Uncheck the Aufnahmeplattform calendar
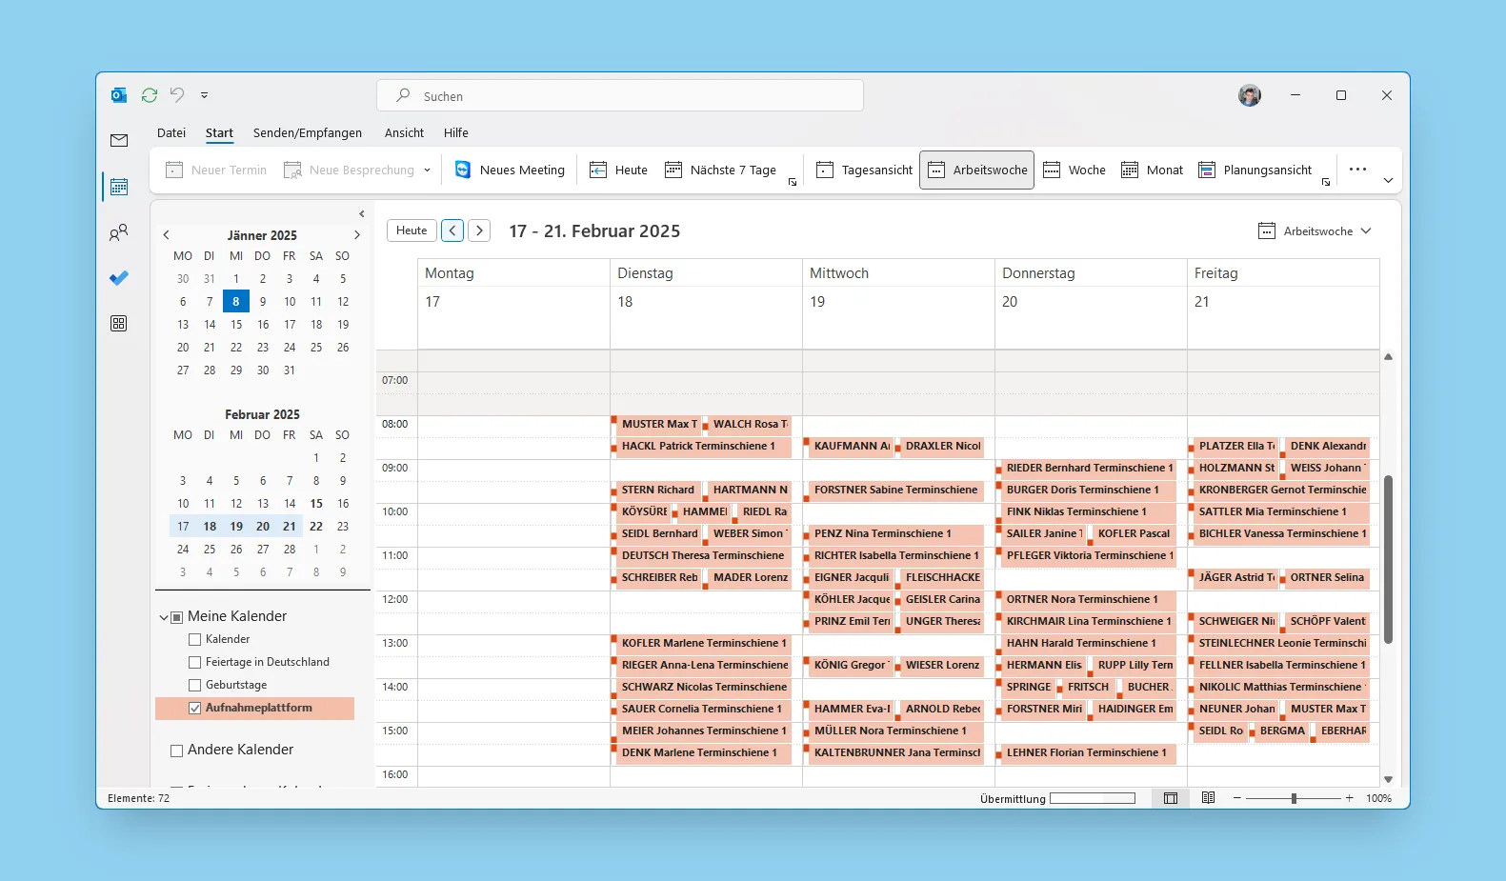 click(x=195, y=709)
